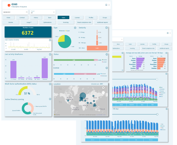This screenshot has height=145, width=177.
Task: Open the Licenses tab
Action: coord(77,18)
